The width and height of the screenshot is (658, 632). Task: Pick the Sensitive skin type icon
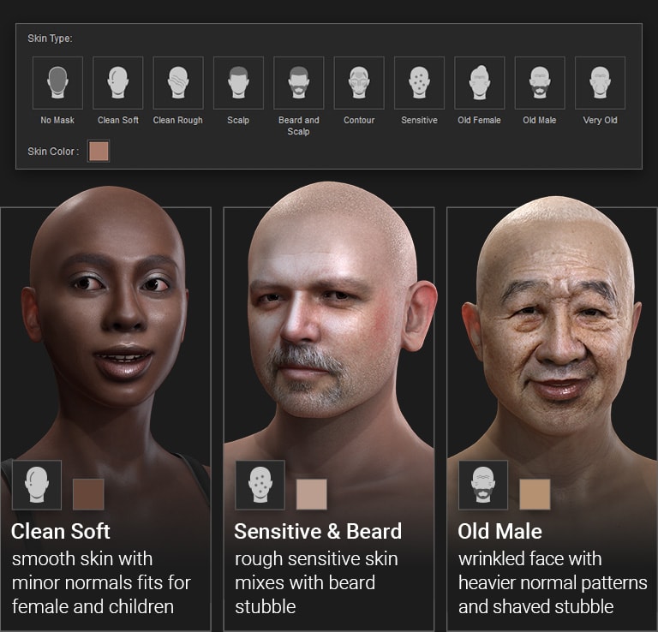[419, 83]
